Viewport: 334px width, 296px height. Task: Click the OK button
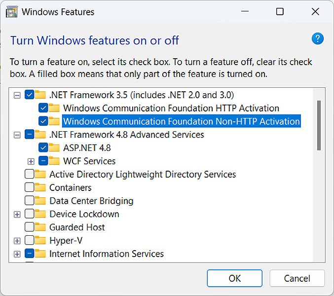pyautogui.click(x=234, y=278)
